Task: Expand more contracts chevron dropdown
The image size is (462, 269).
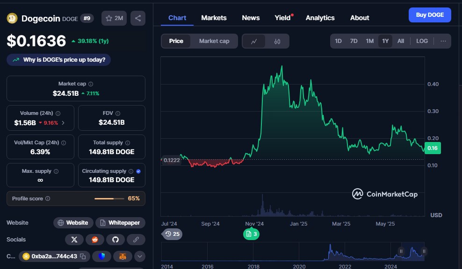Action: coord(140,256)
